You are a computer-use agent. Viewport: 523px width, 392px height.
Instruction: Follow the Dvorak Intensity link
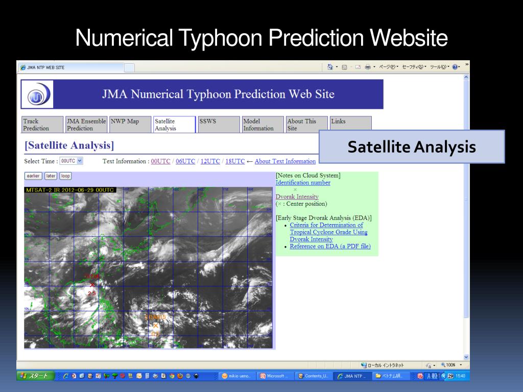pos(297,197)
